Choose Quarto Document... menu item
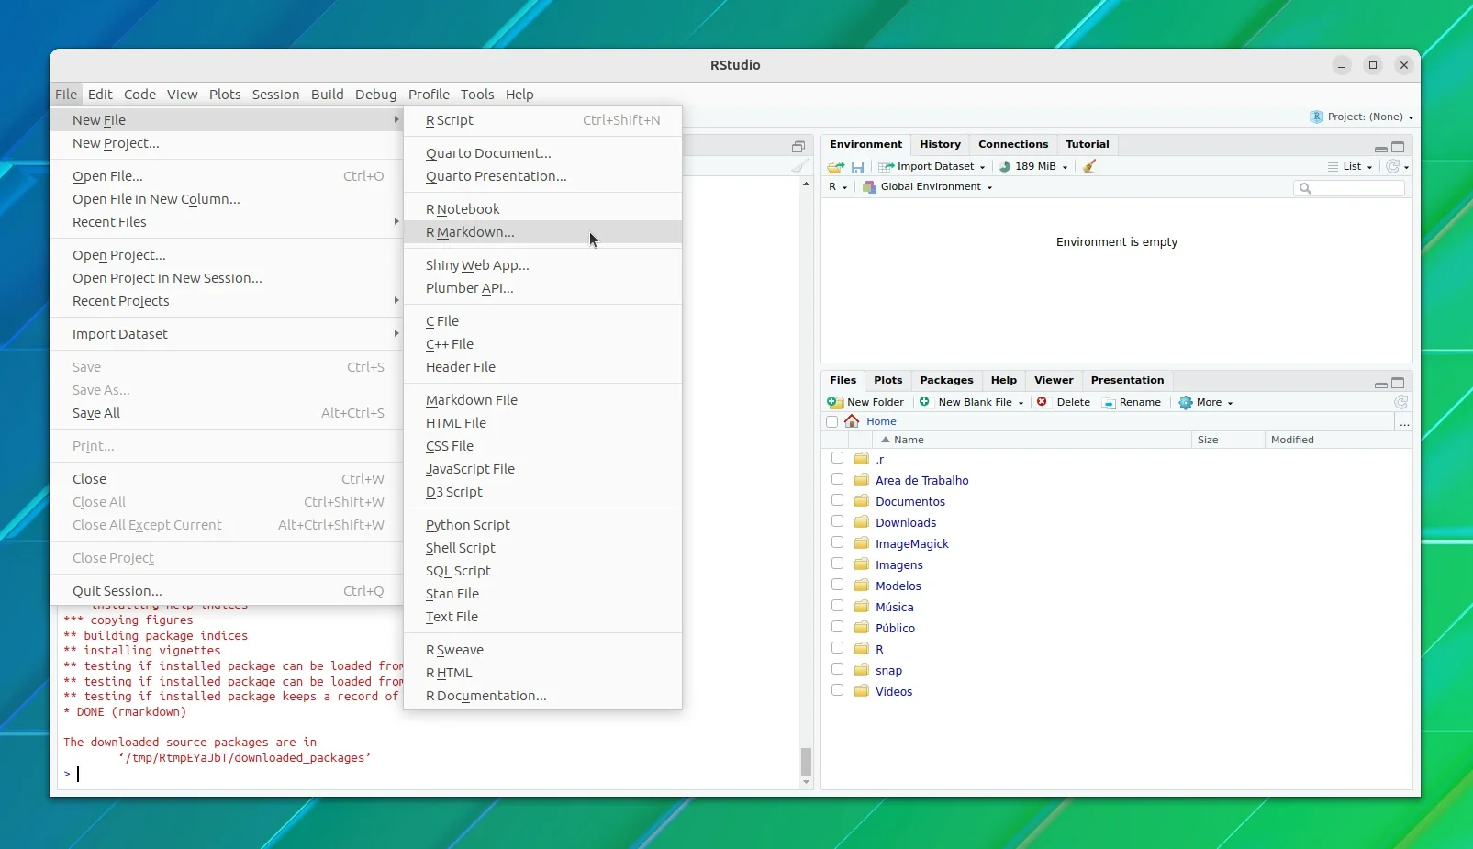This screenshot has height=849, width=1473. [542, 153]
